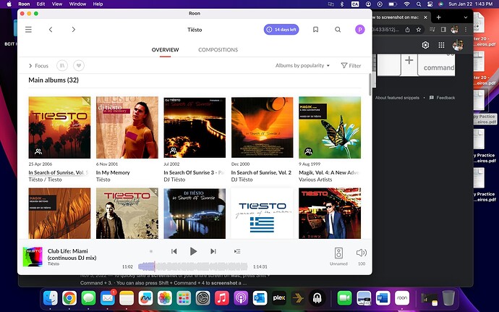Close the Chrome screenshot tab

click(x=425, y=17)
